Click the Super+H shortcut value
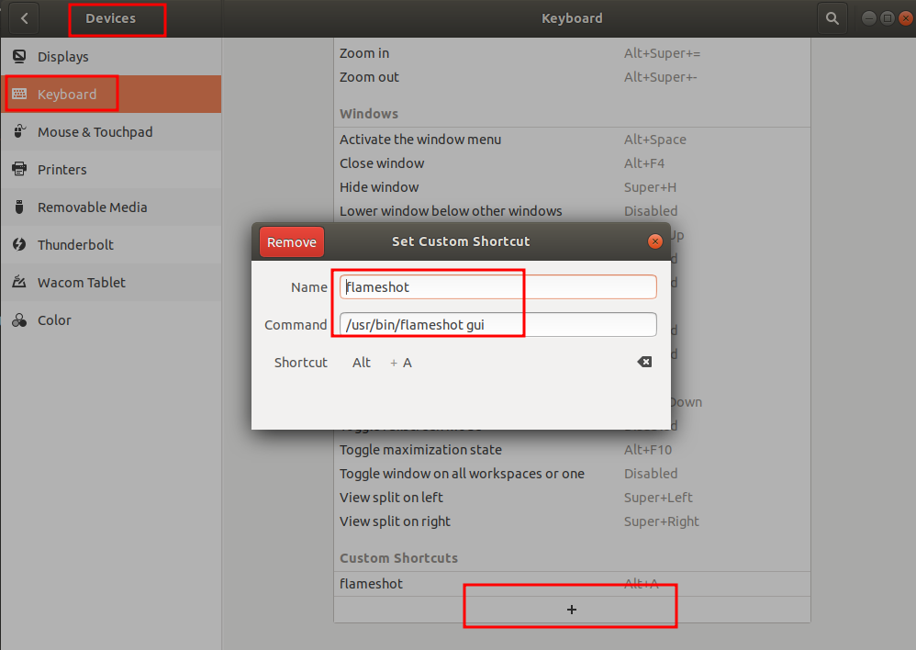This screenshot has height=650, width=916. point(650,187)
